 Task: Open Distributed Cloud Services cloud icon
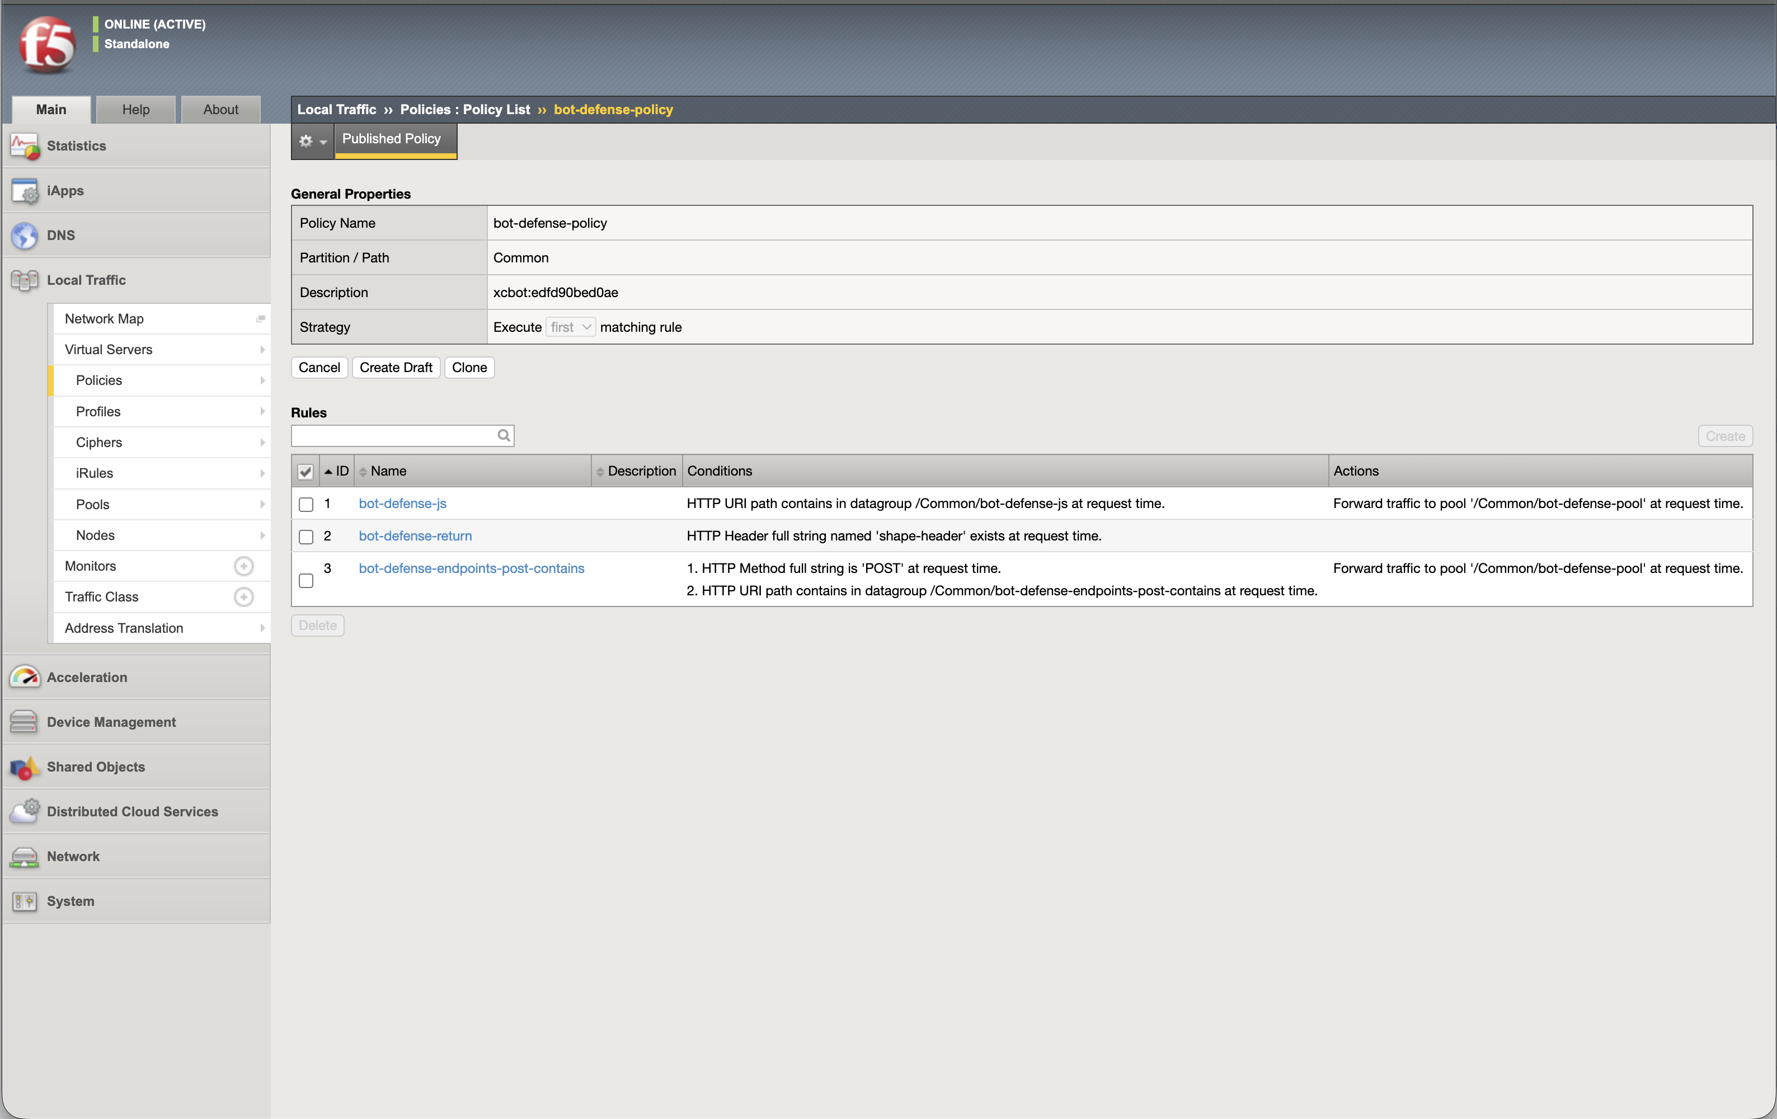coord(25,811)
